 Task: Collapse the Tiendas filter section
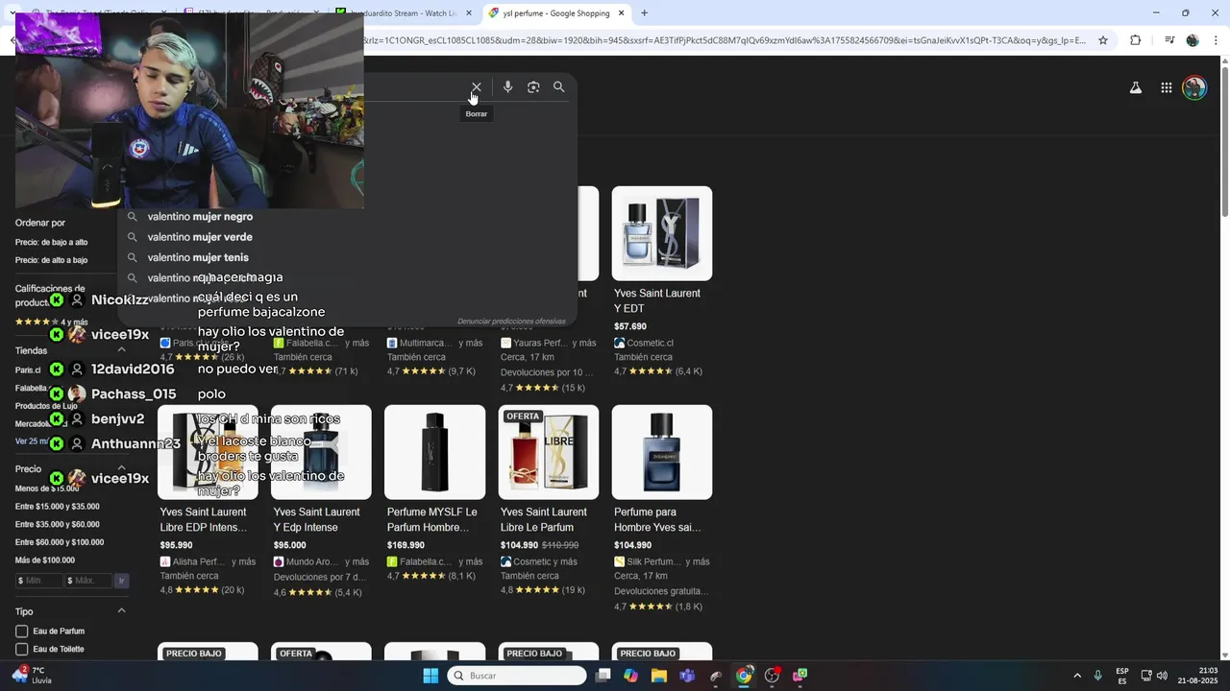(x=122, y=351)
